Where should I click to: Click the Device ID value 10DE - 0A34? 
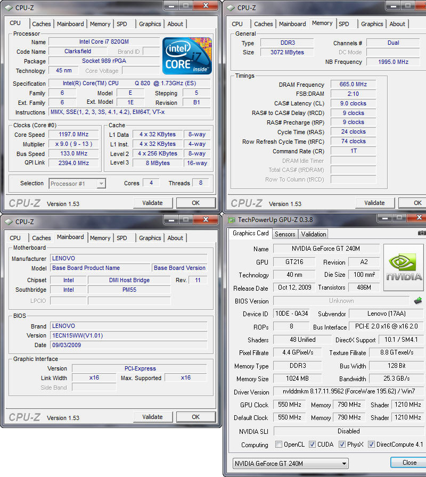click(x=291, y=314)
